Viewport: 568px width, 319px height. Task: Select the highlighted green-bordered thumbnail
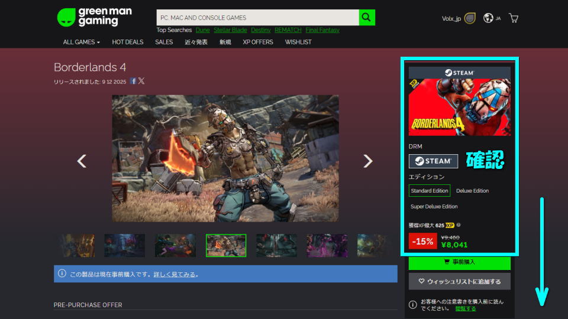tap(226, 246)
